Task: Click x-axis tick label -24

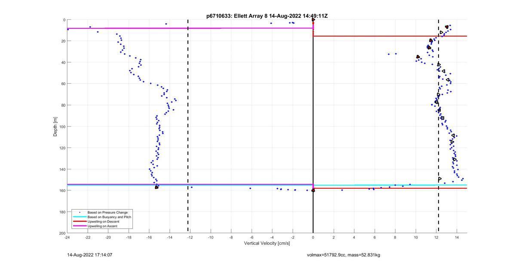Action: pyautogui.click(x=67, y=237)
